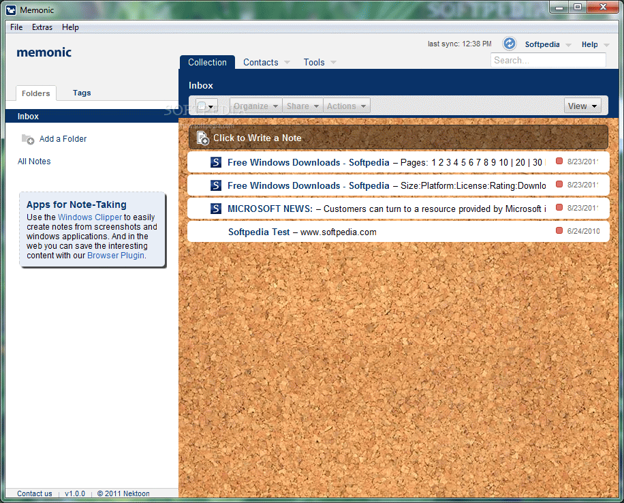Click the 6/24/2010 date
The width and height of the screenshot is (624, 503).
583,231
